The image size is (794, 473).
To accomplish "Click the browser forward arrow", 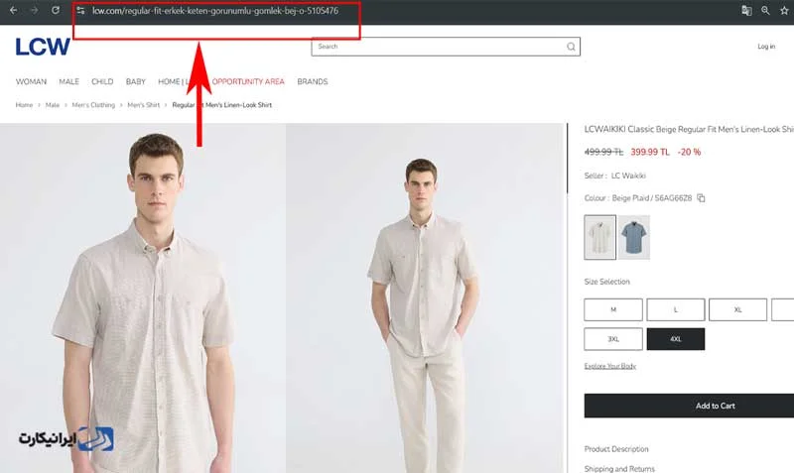I will point(34,10).
